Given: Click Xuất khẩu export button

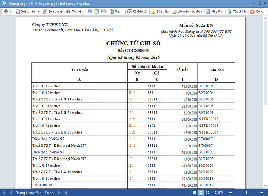Looking at the screenshot, I should [x=25, y=12].
